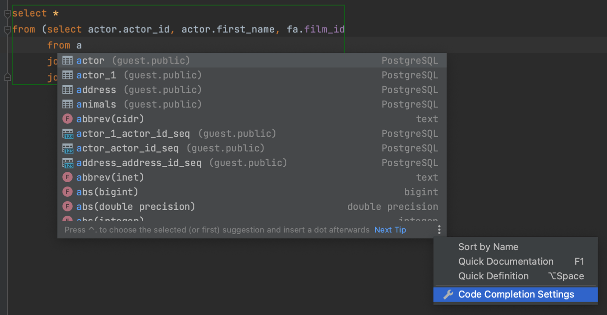
Task: Open the three-dot menu in the completion popup
Action: point(439,229)
